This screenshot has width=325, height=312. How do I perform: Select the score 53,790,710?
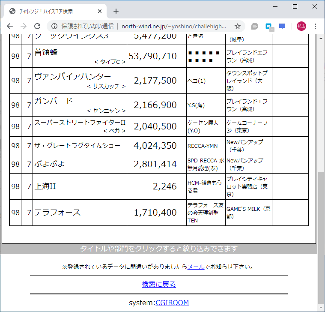tap(153, 56)
